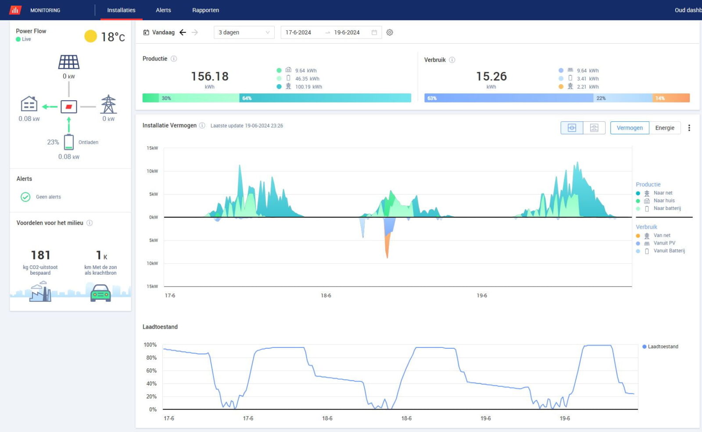Click the Verbruik info icon
This screenshot has width=702, height=432.
452,60
